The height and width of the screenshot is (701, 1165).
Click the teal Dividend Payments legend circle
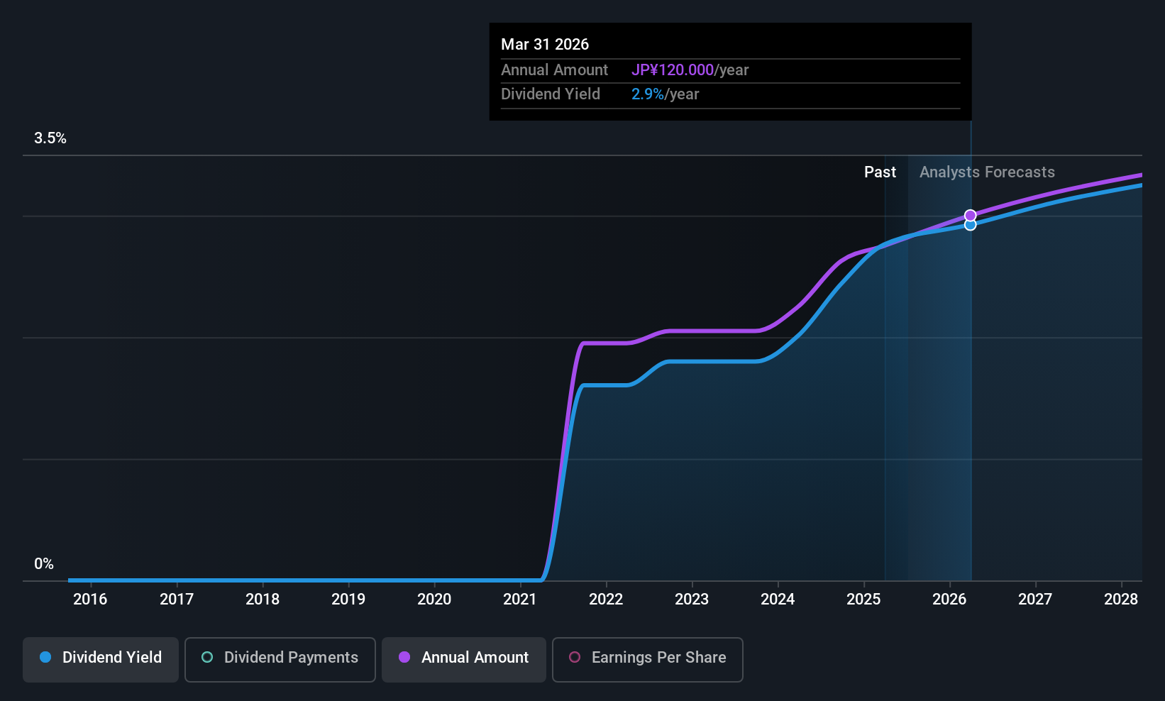coord(207,657)
